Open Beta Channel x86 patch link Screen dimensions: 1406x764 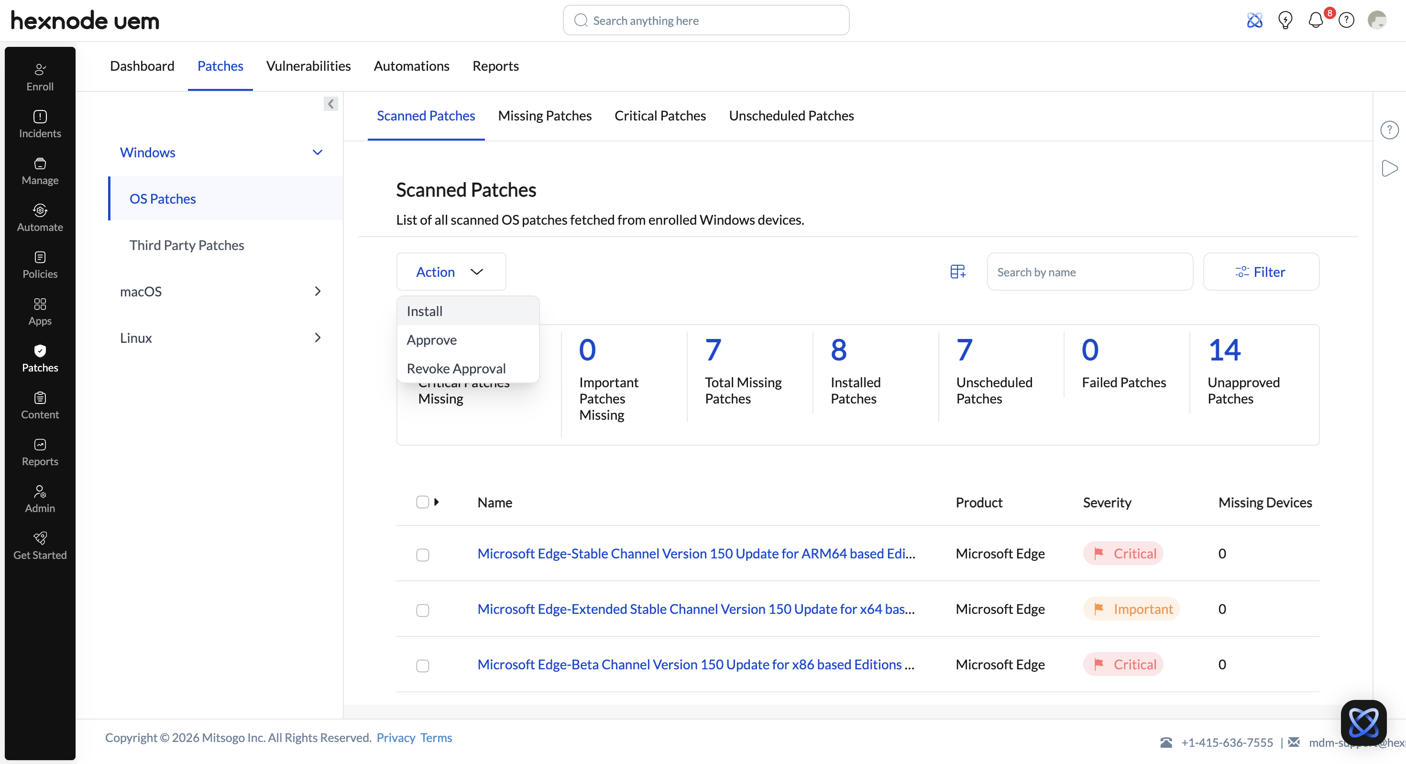tap(696, 665)
